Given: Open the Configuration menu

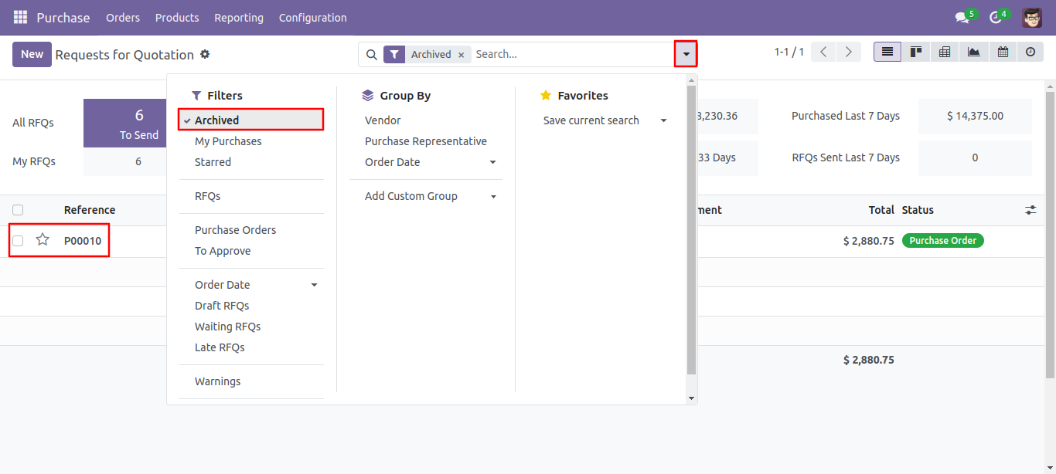Looking at the screenshot, I should coord(313,17).
